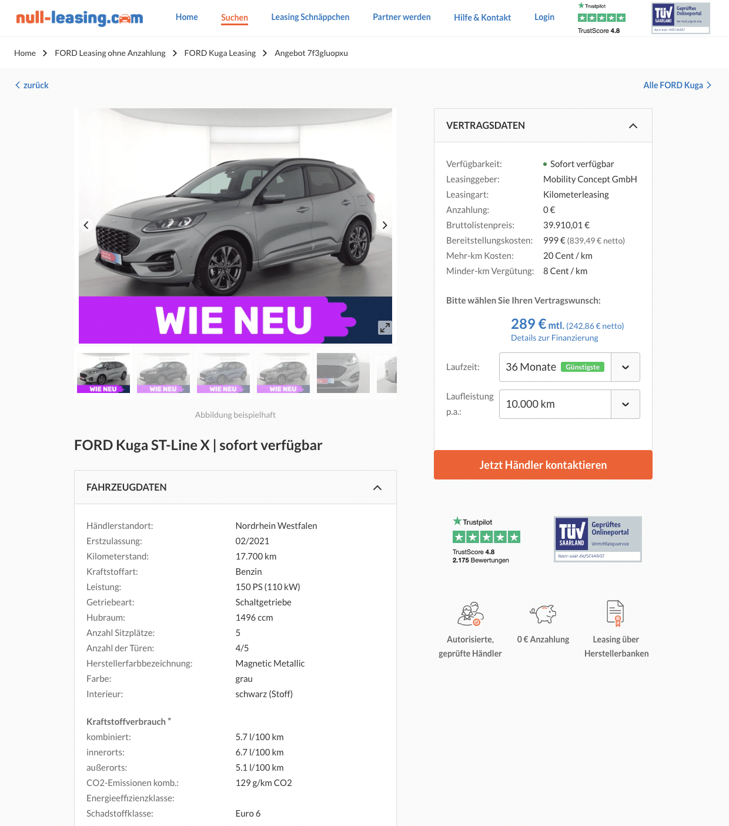Click the null-leasing.com logo
729x826 pixels.
79,18
